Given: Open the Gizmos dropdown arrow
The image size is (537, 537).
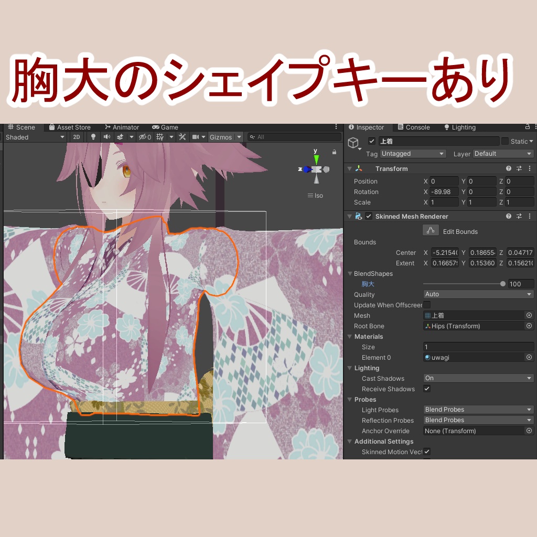Looking at the screenshot, I should pyautogui.click(x=239, y=137).
